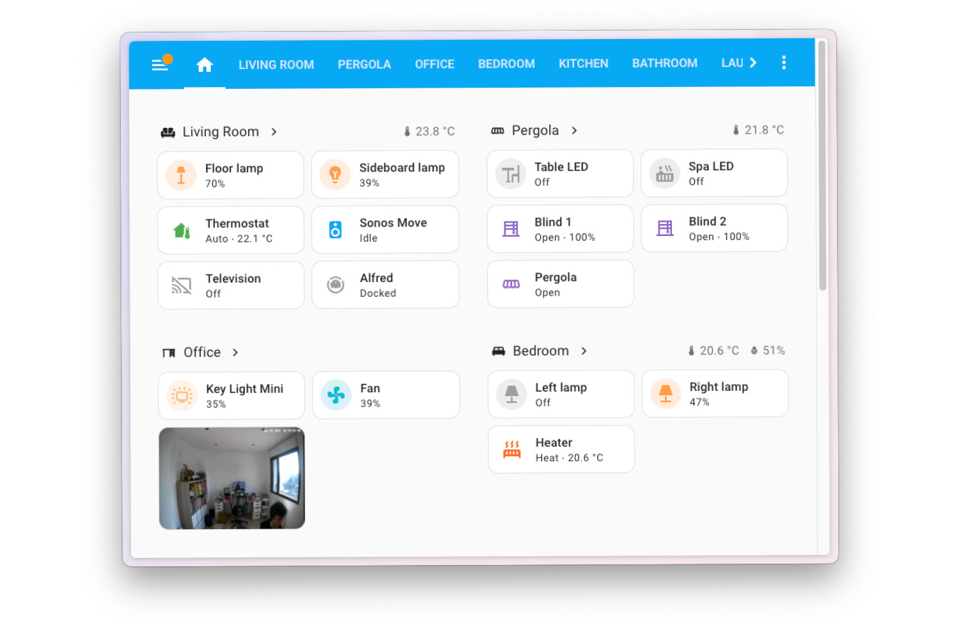Click the Key Light Mini icon

coord(182,395)
